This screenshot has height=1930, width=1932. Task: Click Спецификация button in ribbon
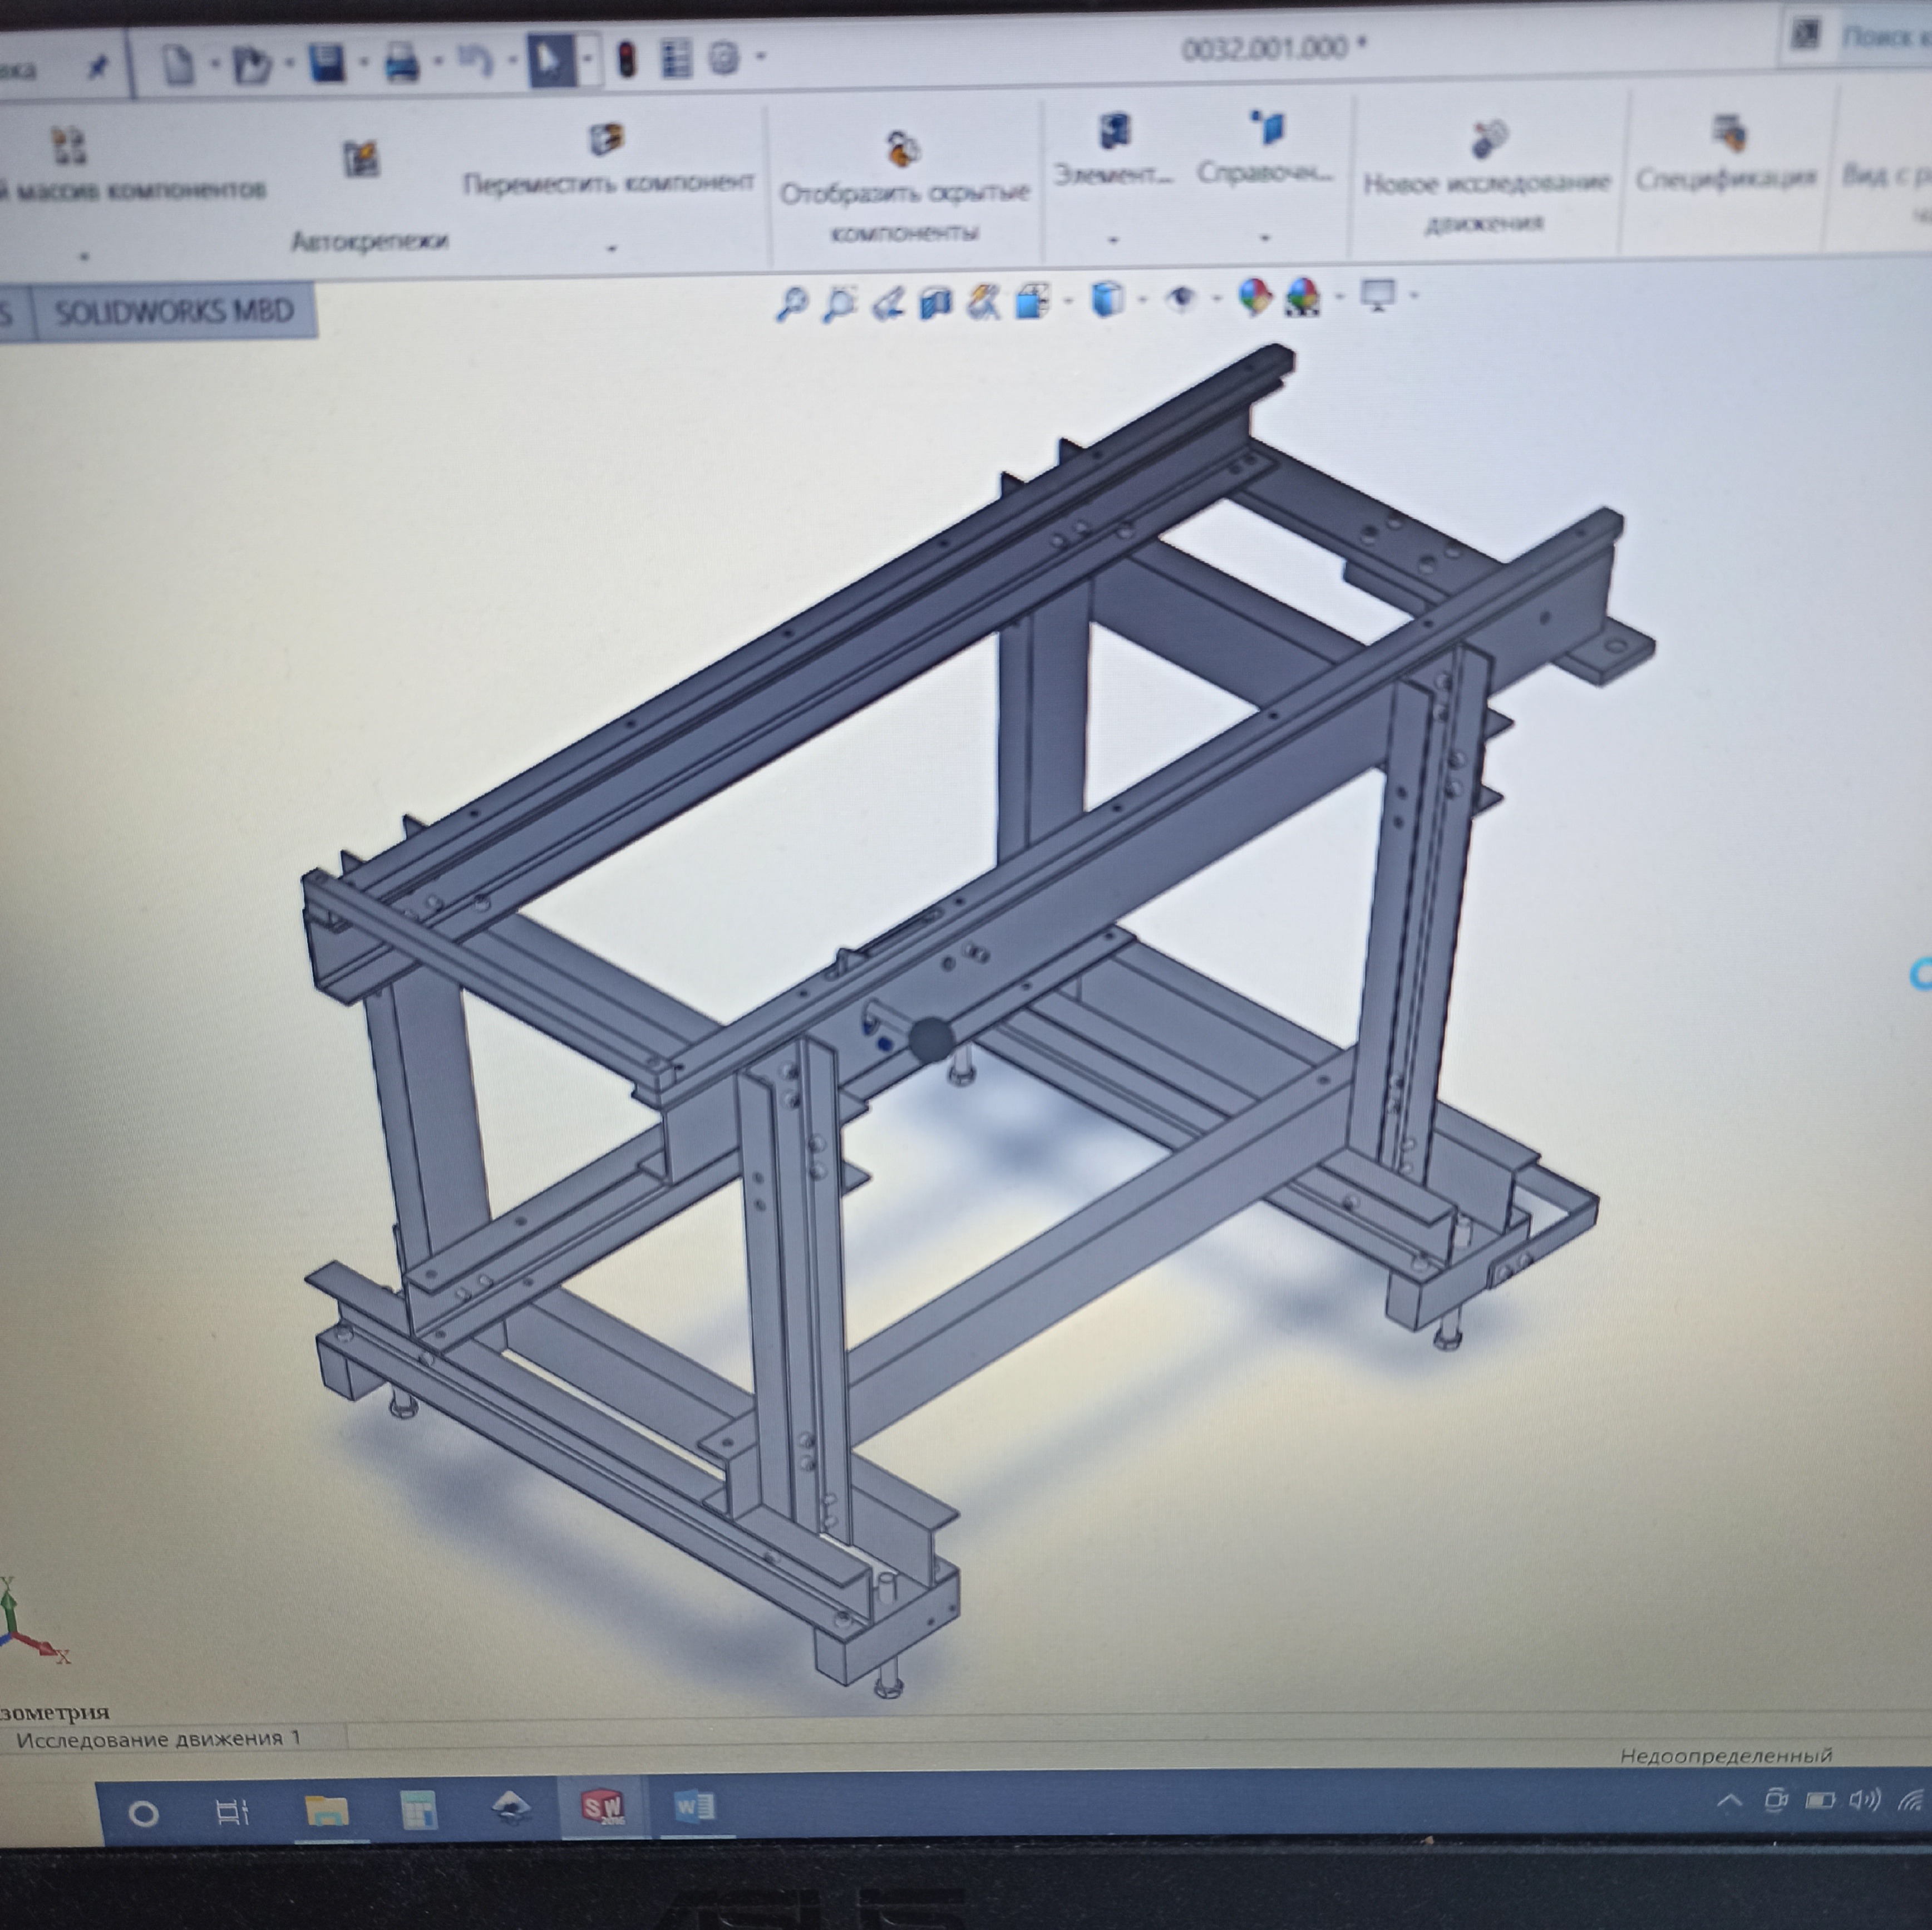click(x=1726, y=155)
